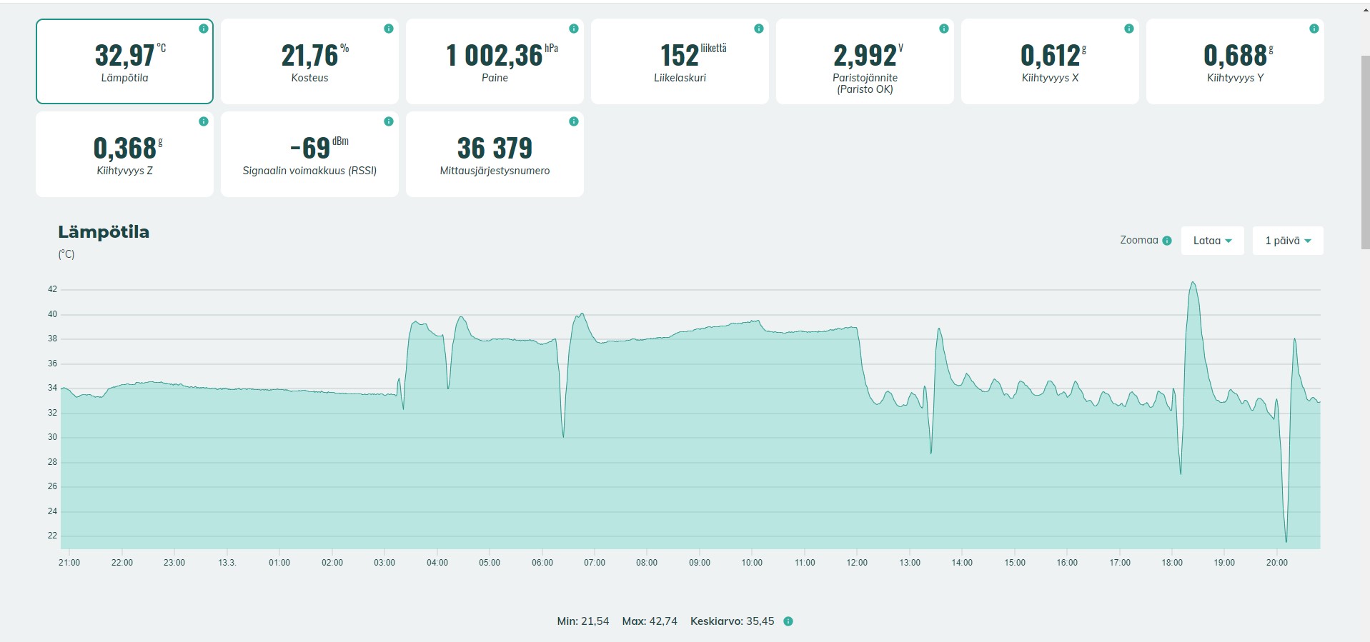The image size is (1370, 642).
Task: Click info icon on Kiihtyvyys X card
Action: (1129, 29)
